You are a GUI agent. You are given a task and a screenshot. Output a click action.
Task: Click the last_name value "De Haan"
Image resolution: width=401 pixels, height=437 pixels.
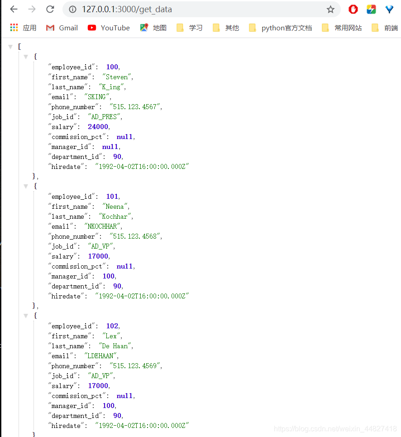click(x=115, y=346)
